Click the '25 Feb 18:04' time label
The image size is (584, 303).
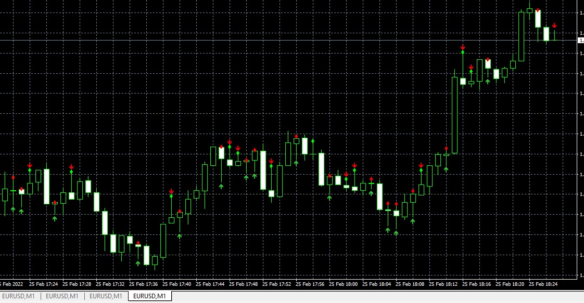click(376, 284)
